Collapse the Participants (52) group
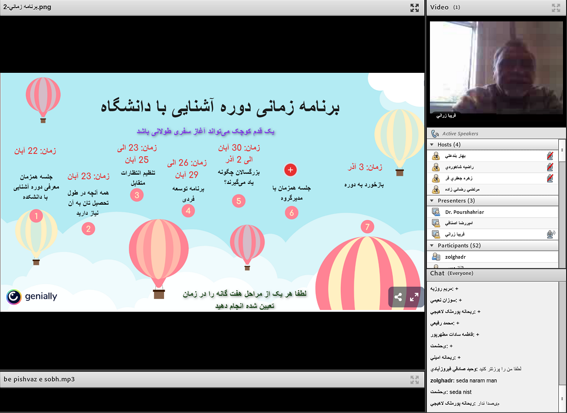 tap(432, 245)
